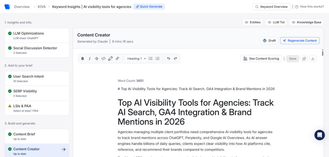
Task: Select the highlighter pen tool
Action: [111, 59]
